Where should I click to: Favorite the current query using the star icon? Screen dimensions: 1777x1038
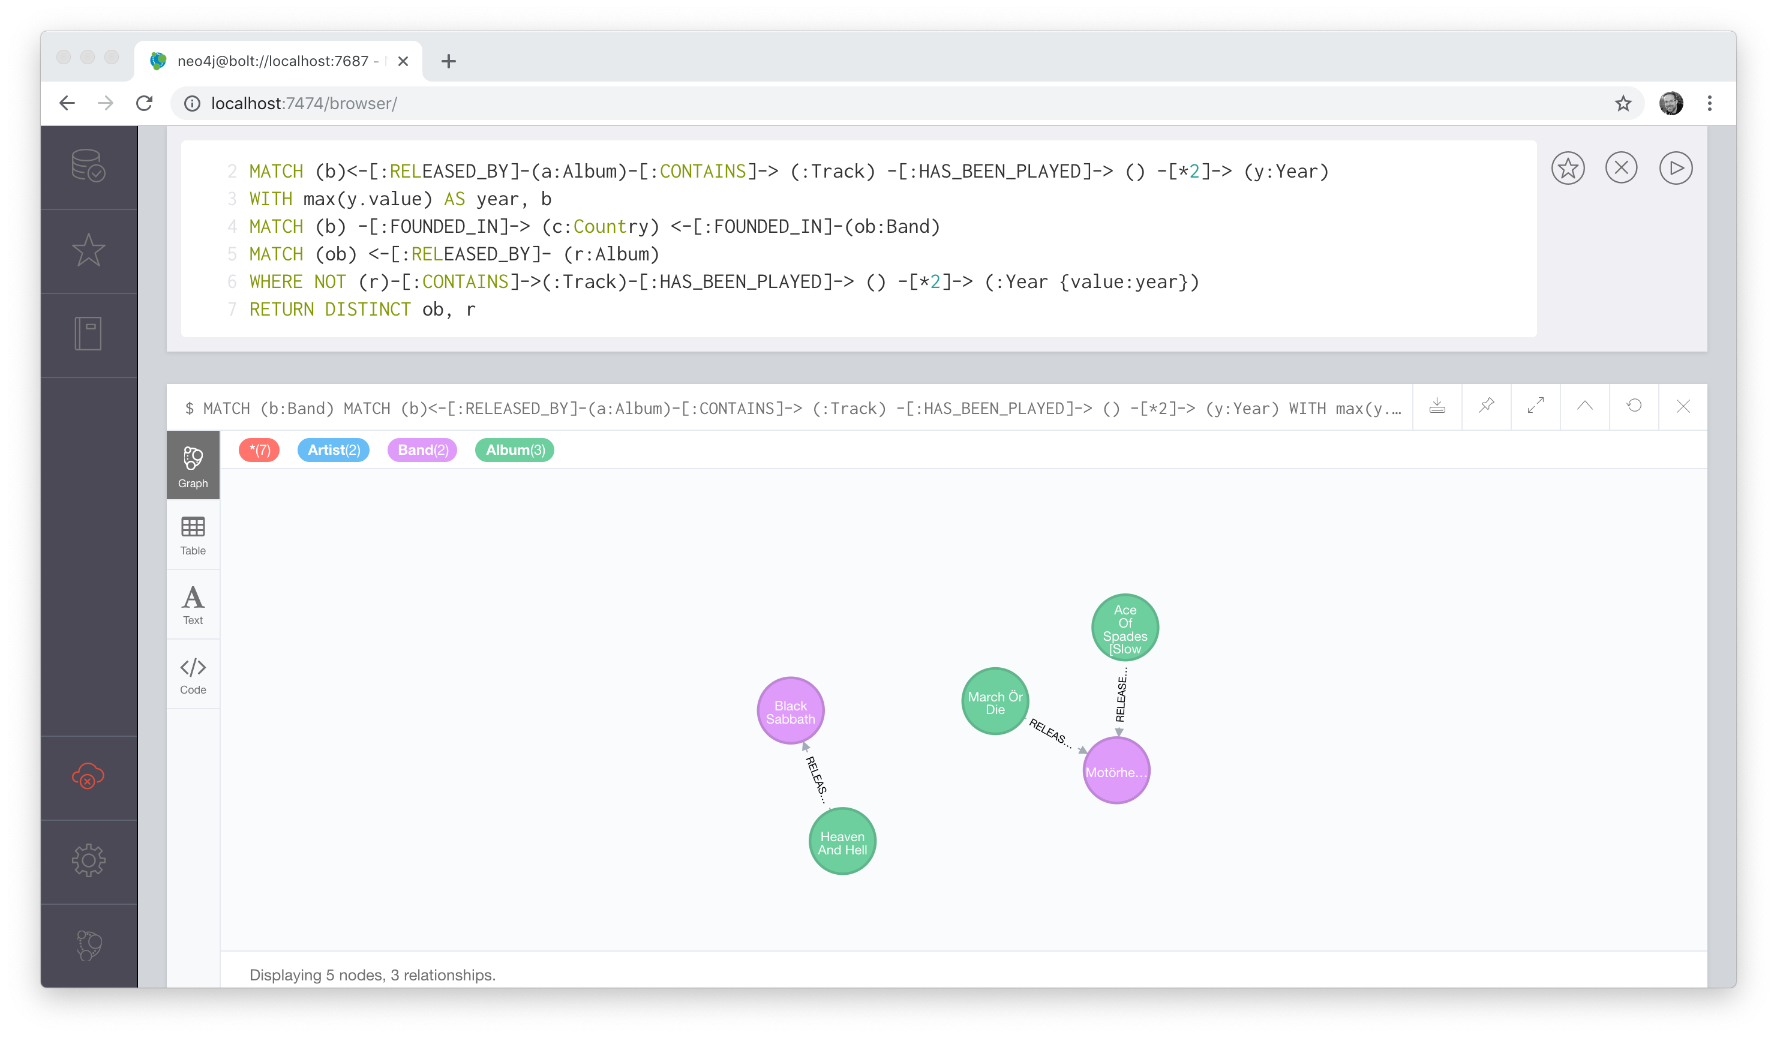coord(1568,168)
